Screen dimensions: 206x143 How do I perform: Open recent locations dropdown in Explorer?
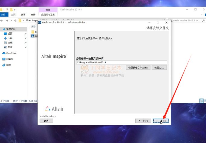point(11,20)
